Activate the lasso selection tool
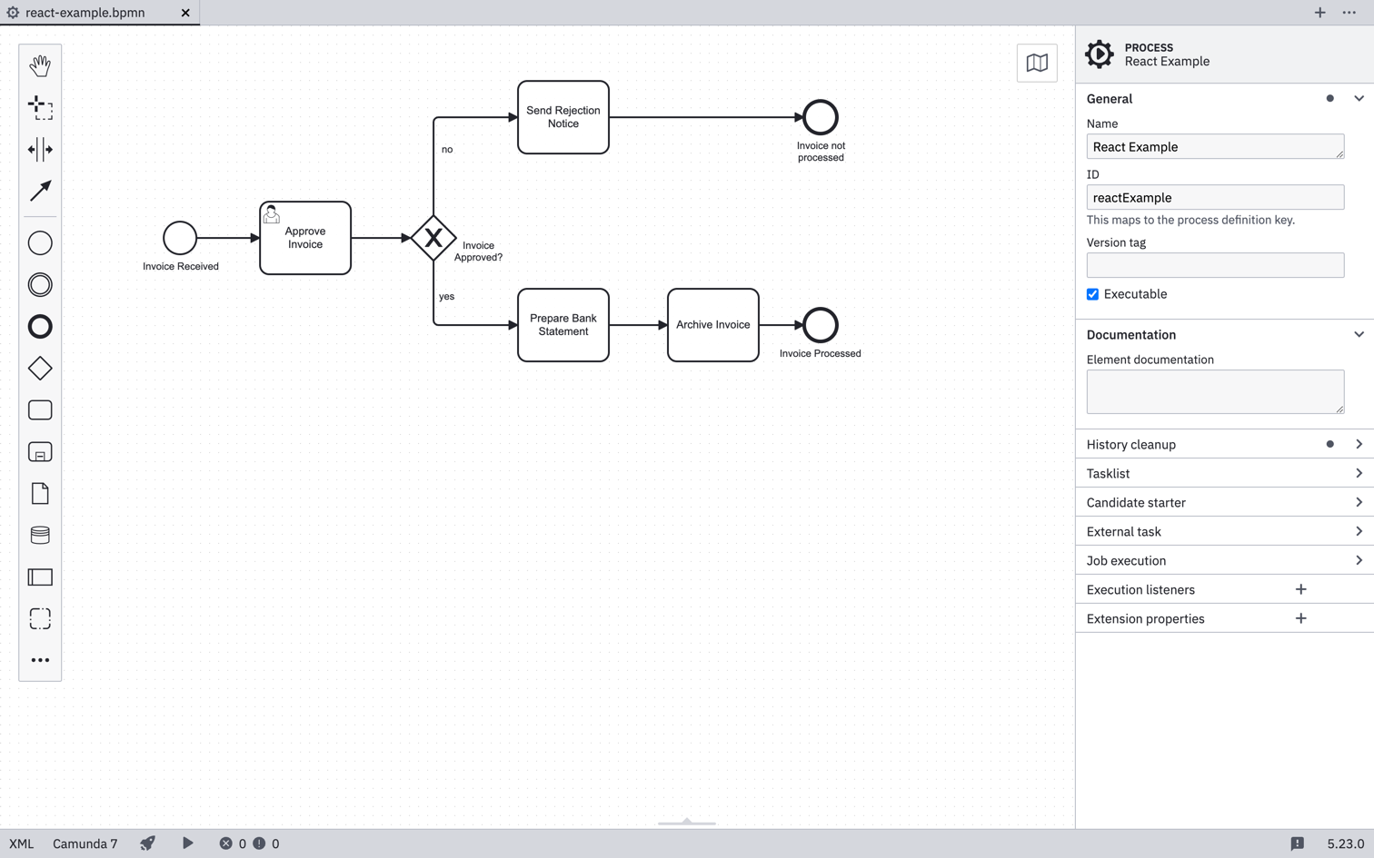Image resolution: width=1374 pixels, height=858 pixels. (40, 108)
